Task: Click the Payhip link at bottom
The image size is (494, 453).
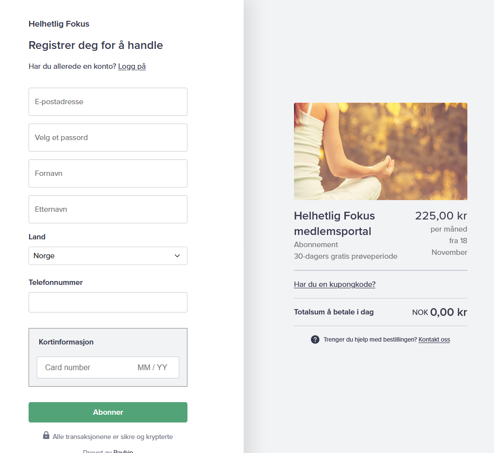Action: (123, 451)
